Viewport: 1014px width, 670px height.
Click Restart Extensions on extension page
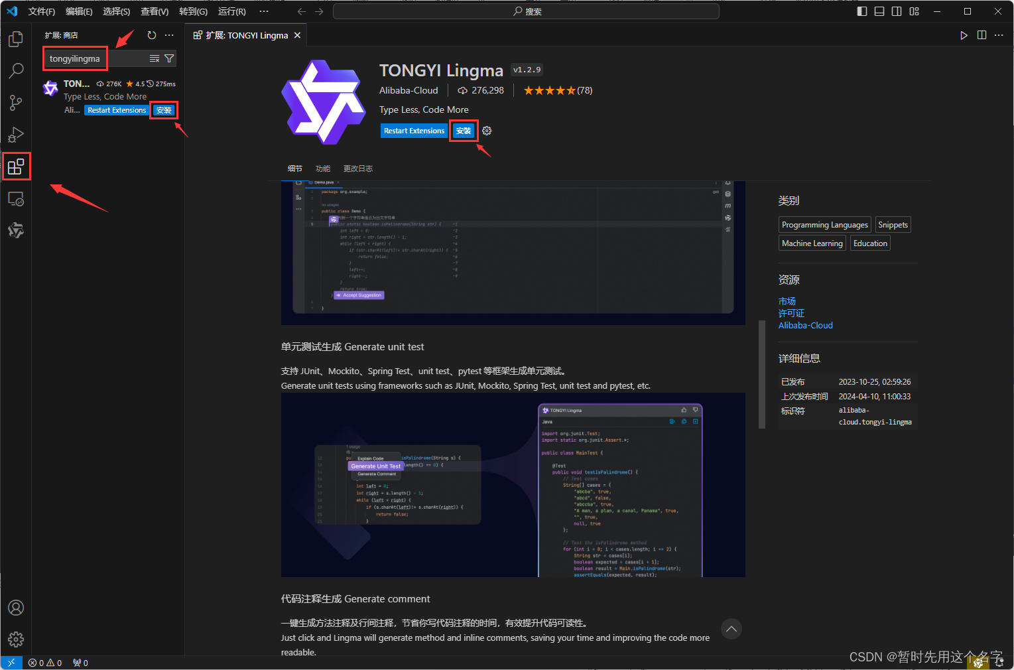(414, 131)
